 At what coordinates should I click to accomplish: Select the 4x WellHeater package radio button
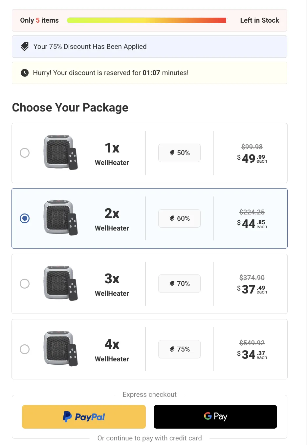coord(25,349)
